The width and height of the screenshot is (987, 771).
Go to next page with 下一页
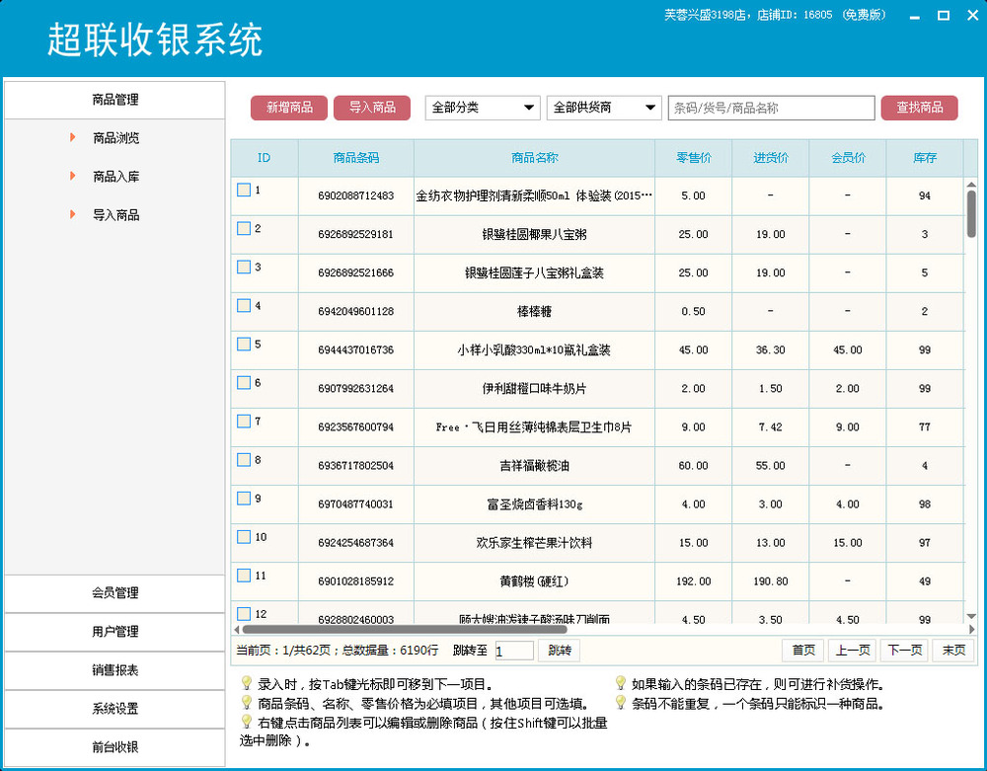click(904, 651)
